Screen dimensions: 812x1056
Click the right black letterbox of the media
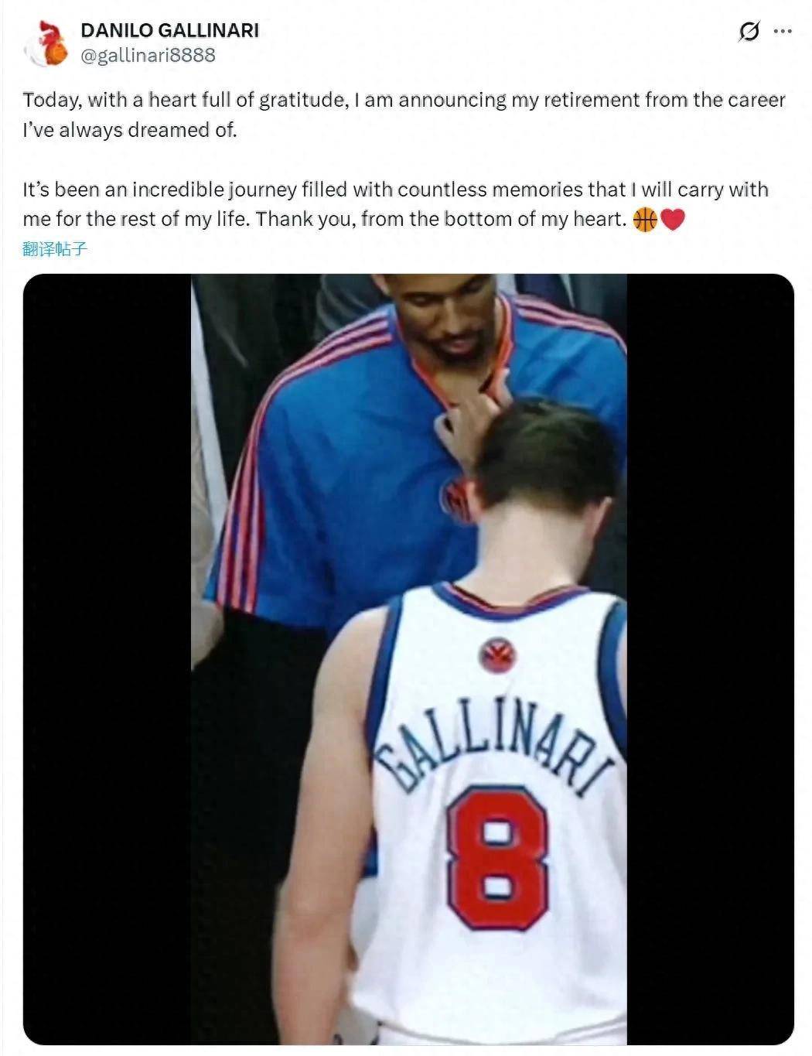711,659
